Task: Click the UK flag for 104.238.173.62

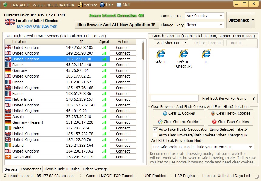Action: (x=8, y=151)
